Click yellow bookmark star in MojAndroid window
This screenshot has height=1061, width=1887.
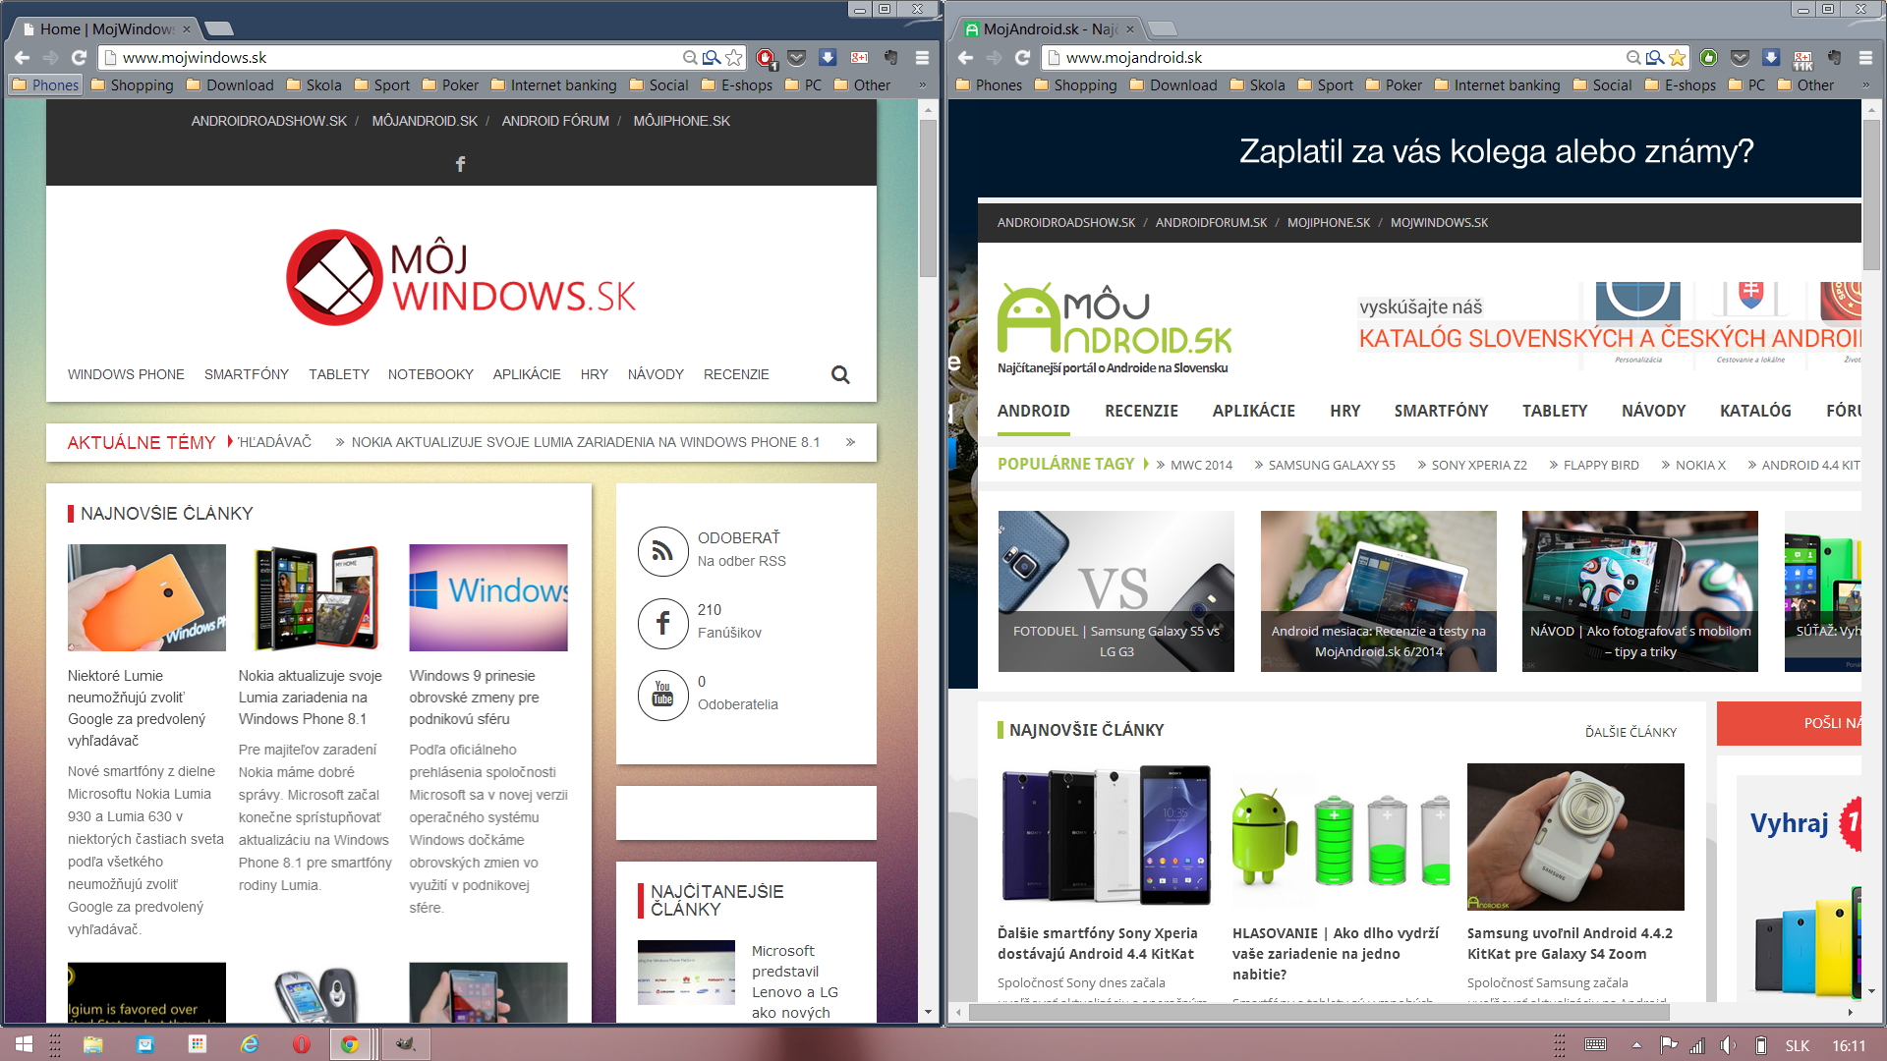(x=1678, y=58)
